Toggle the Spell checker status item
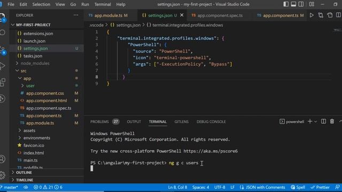This screenshot has width=342, height=192. [x=298, y=187]
